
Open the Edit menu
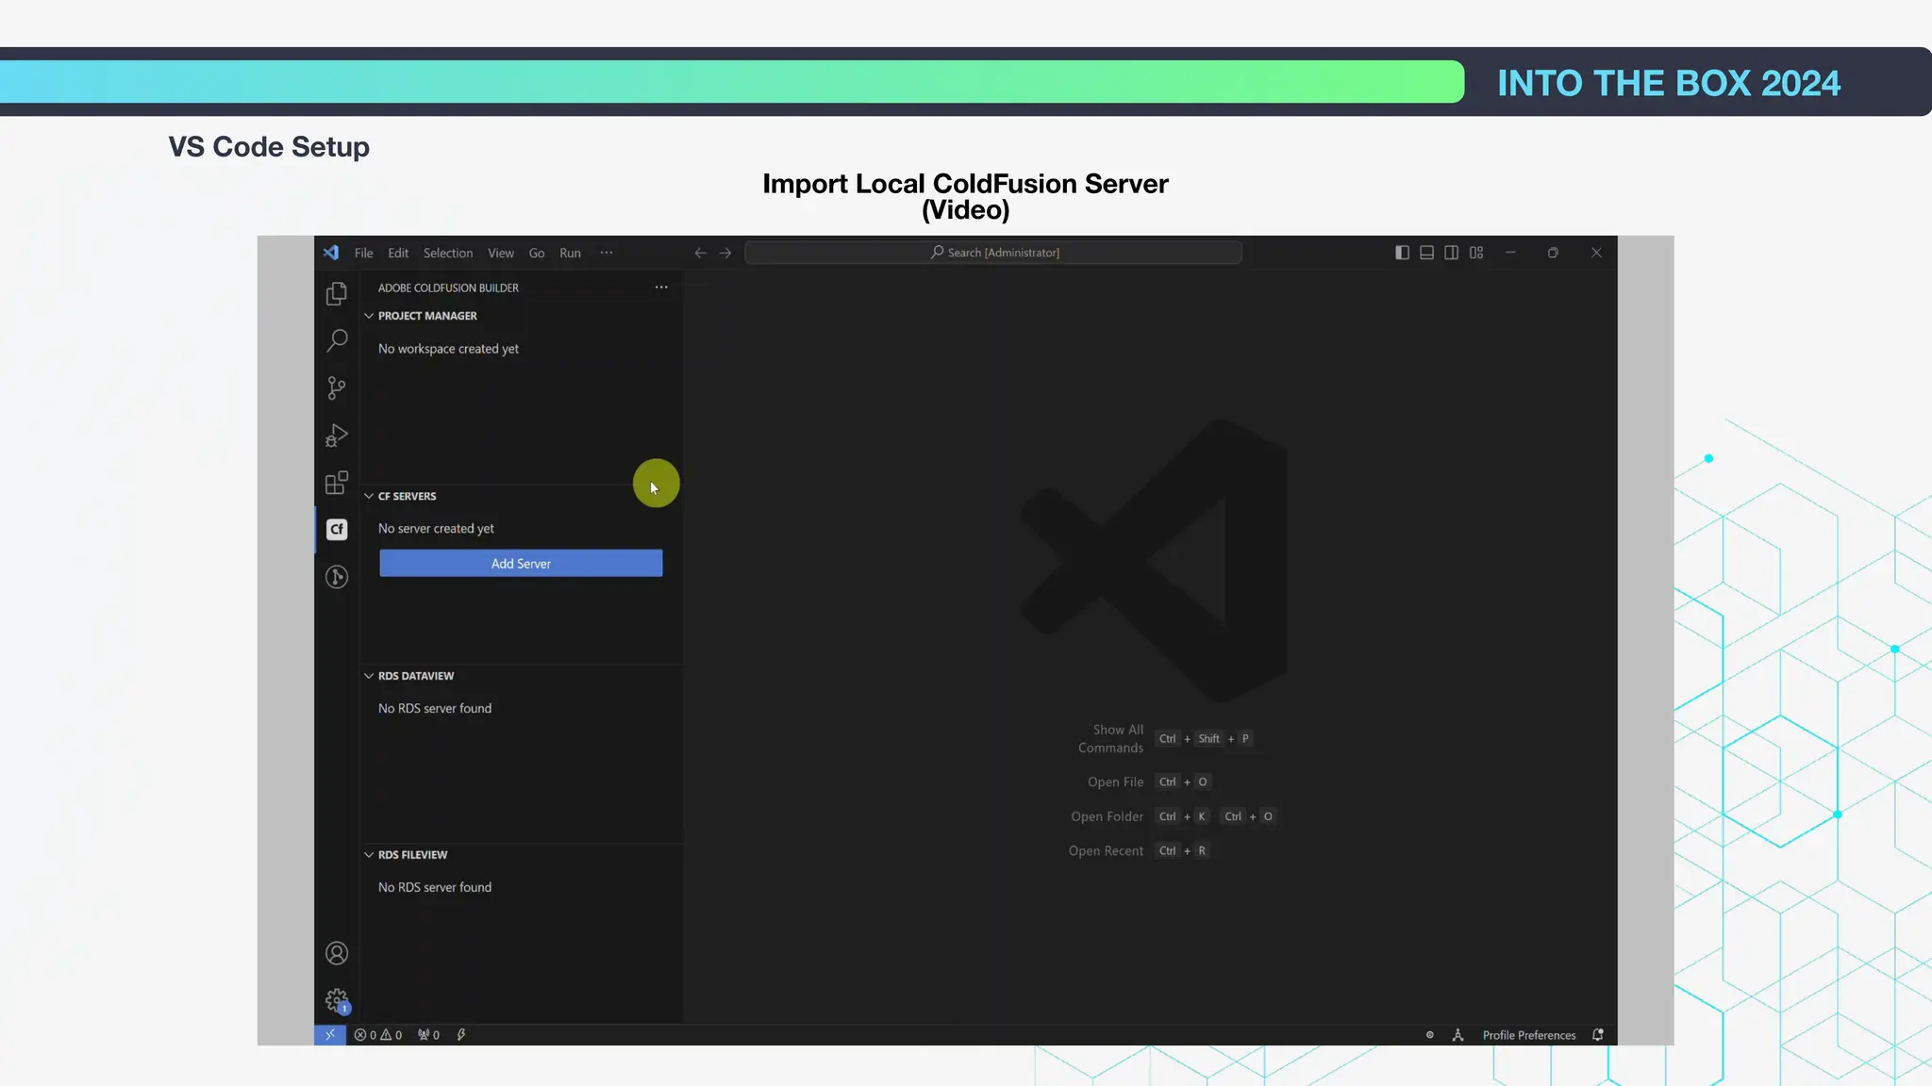(x=398, y=253)
